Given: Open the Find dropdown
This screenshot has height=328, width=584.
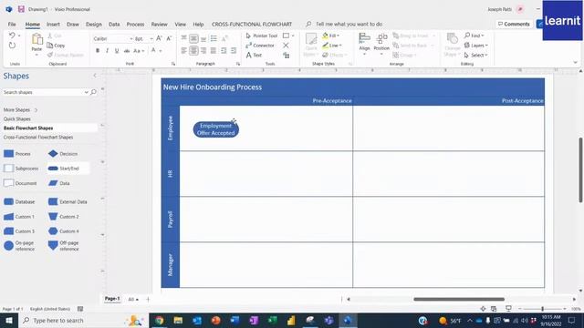Looking at the screenshot, I should (474, 36).
